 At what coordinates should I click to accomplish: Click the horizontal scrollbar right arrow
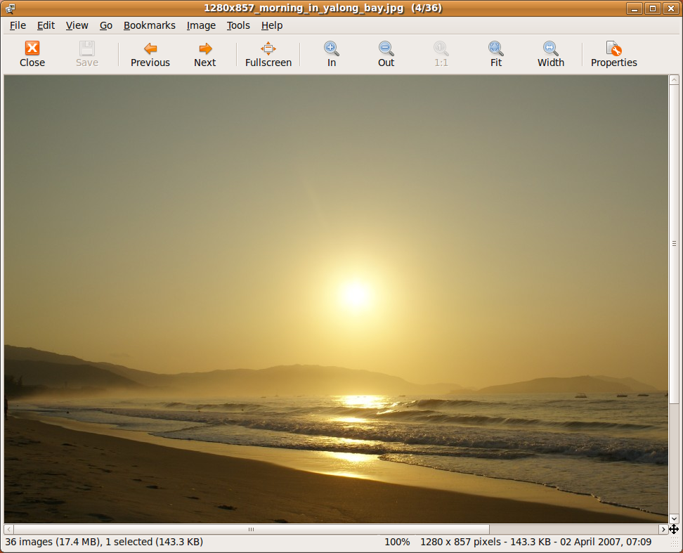click(663, 530)
